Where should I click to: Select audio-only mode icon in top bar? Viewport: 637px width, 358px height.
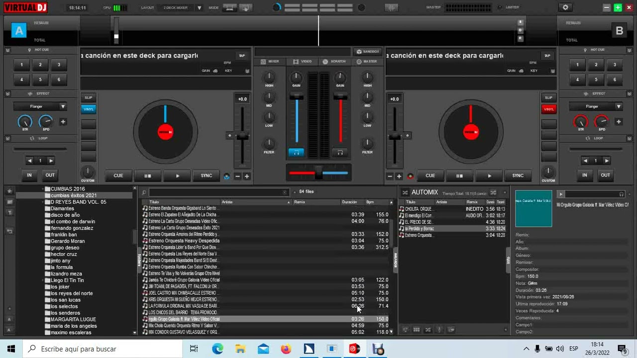[x=229, y=7]
